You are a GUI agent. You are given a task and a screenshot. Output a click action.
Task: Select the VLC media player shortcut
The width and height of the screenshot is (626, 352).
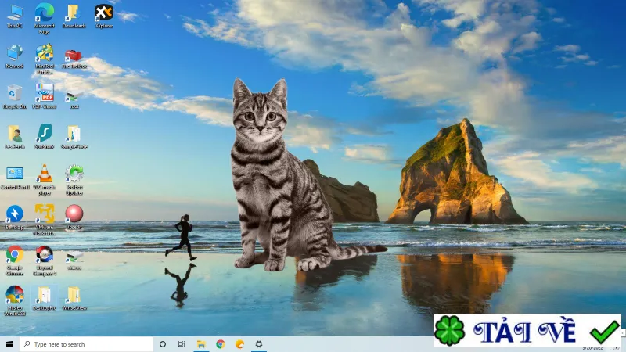click(45, 180)
